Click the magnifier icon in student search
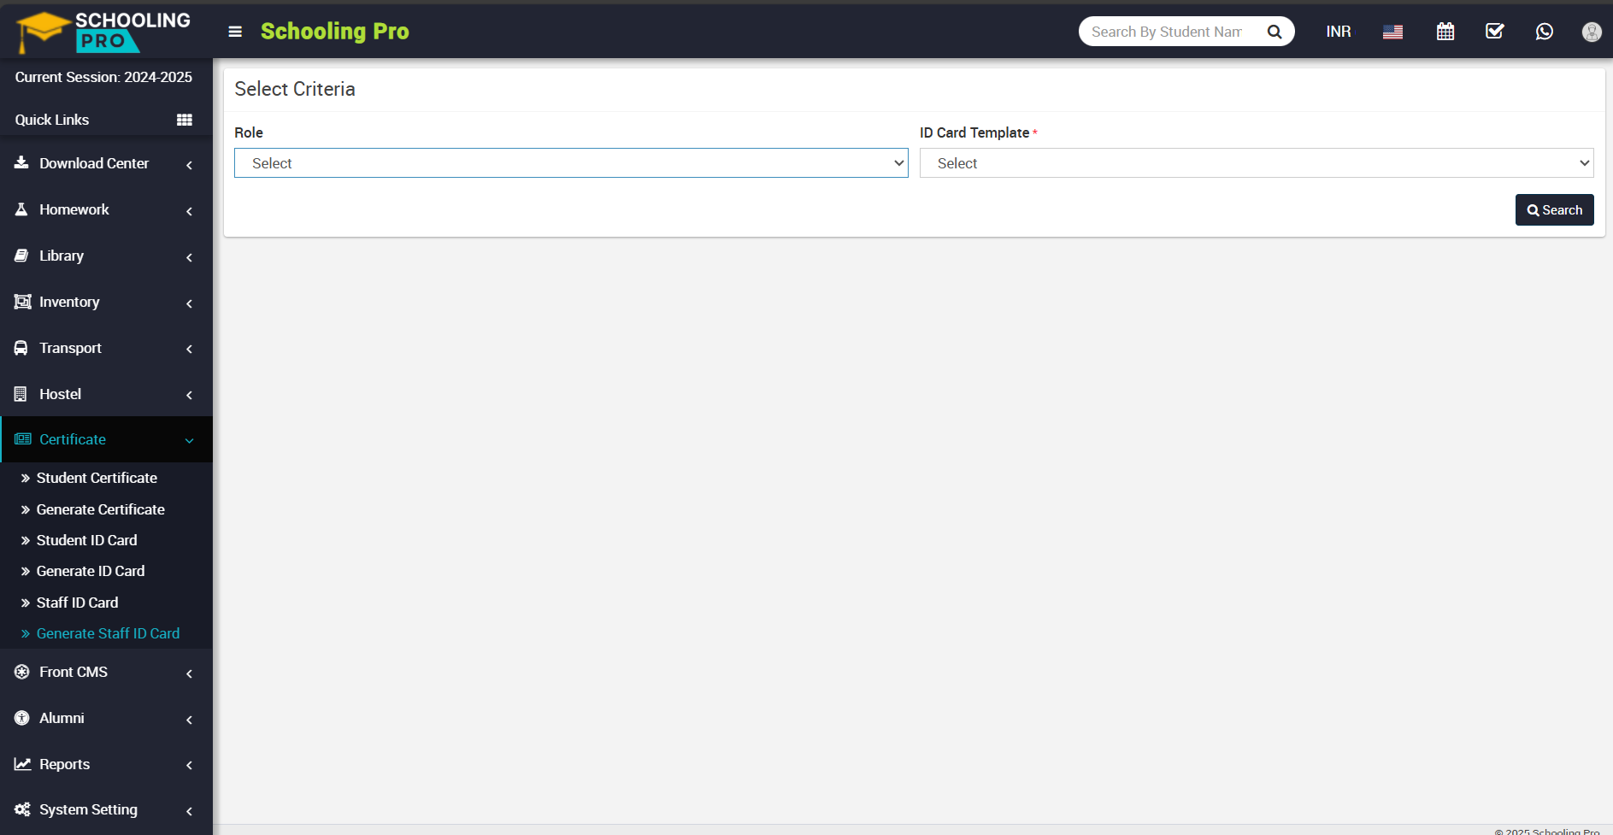The height and width of the screenshot is (835, 1613). pos(1274,32)
